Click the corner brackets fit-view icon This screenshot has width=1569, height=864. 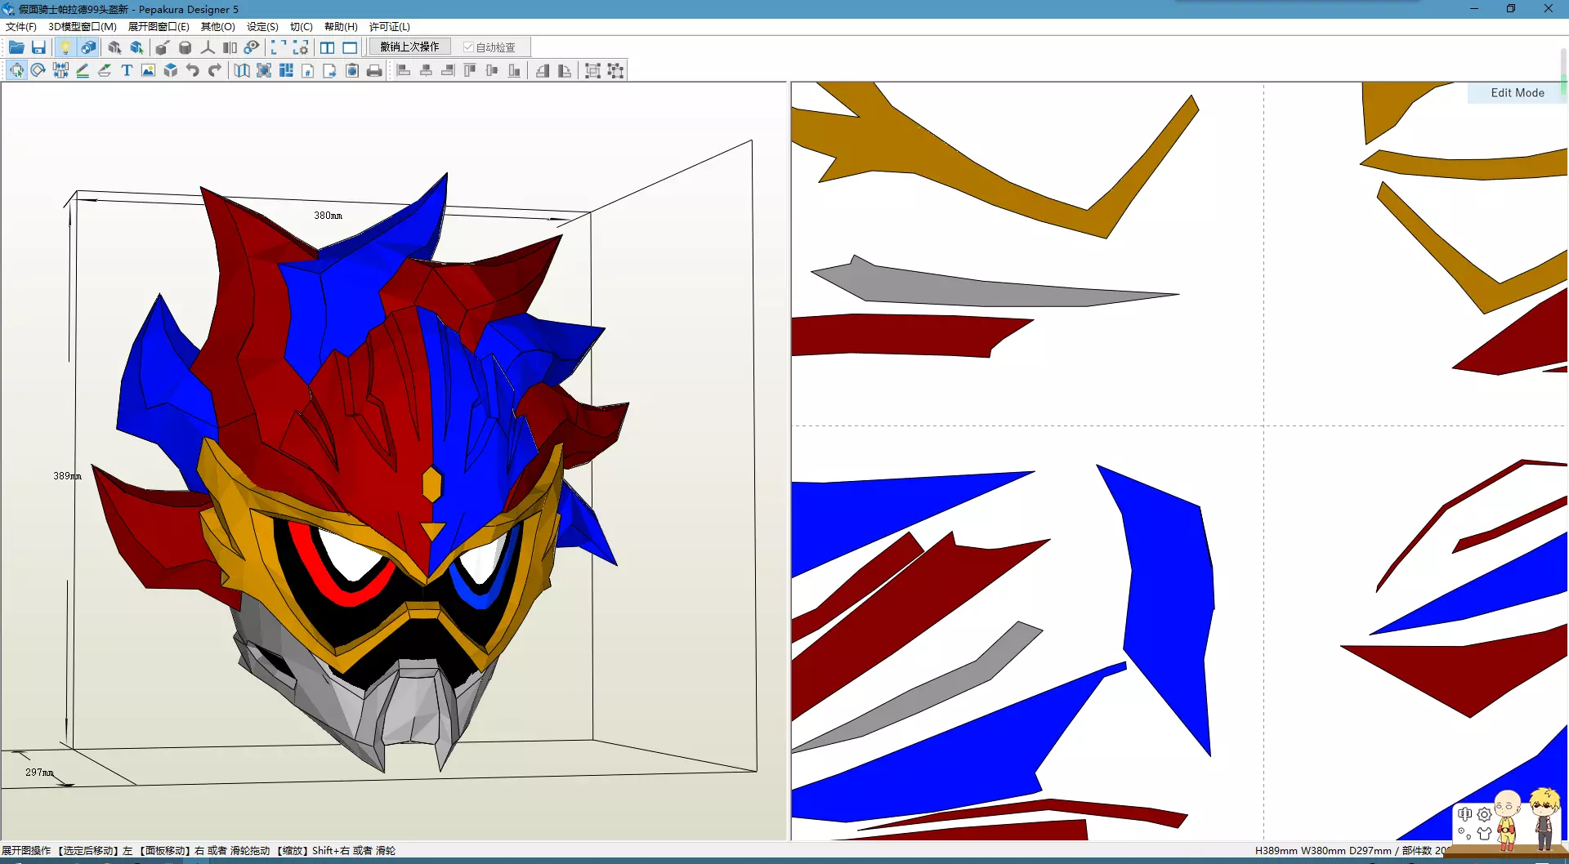[x=279, y=47]
